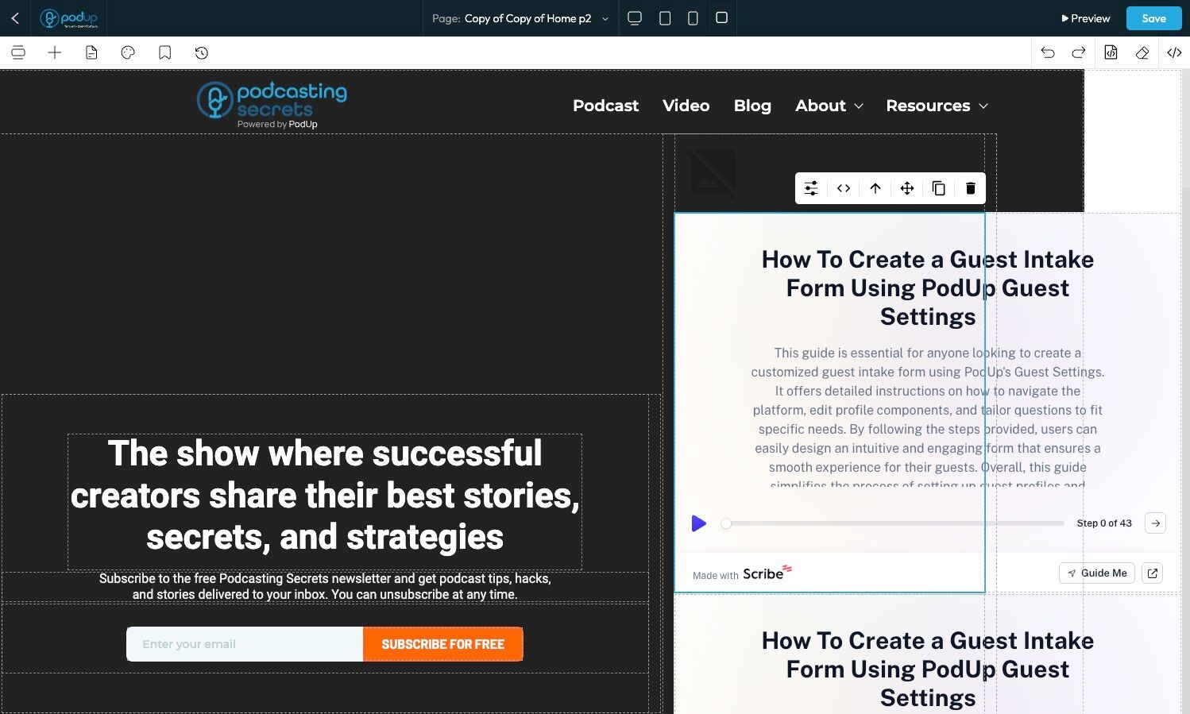The width and height of the screenshot is (1190, 714).
Task: Click the eraser clear icon
Action: pos(1142,53)
